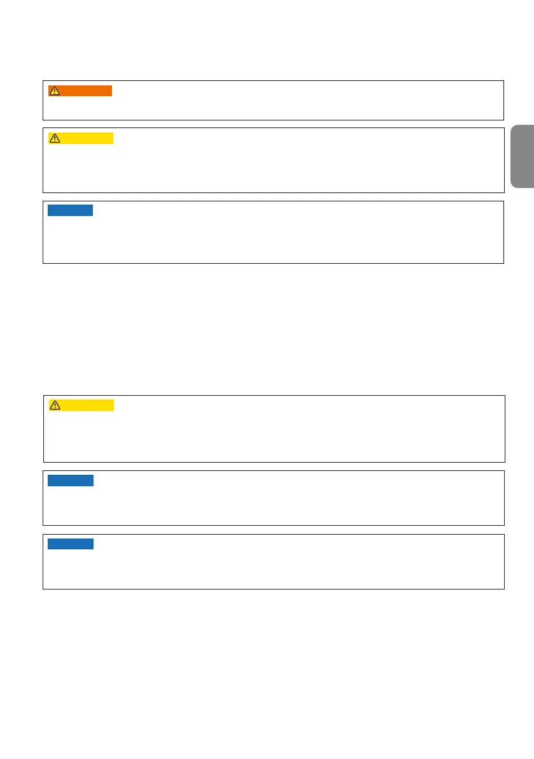Click the warning triangle in the orange label

tap(55, 91)
